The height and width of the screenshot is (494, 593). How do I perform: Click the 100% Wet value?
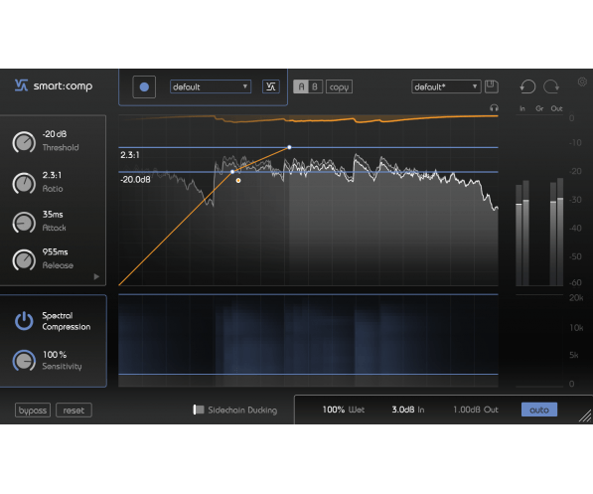pos(344,410)
